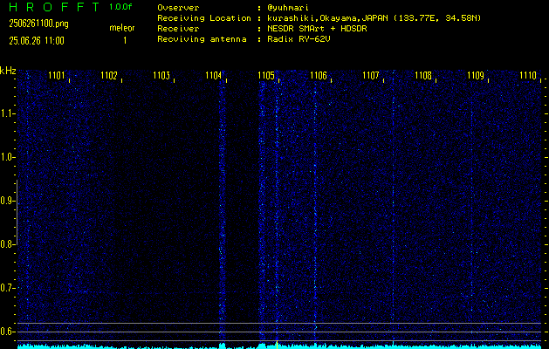Click the NESDR SMArt + HDSDR text

click(x=317, y=29)
